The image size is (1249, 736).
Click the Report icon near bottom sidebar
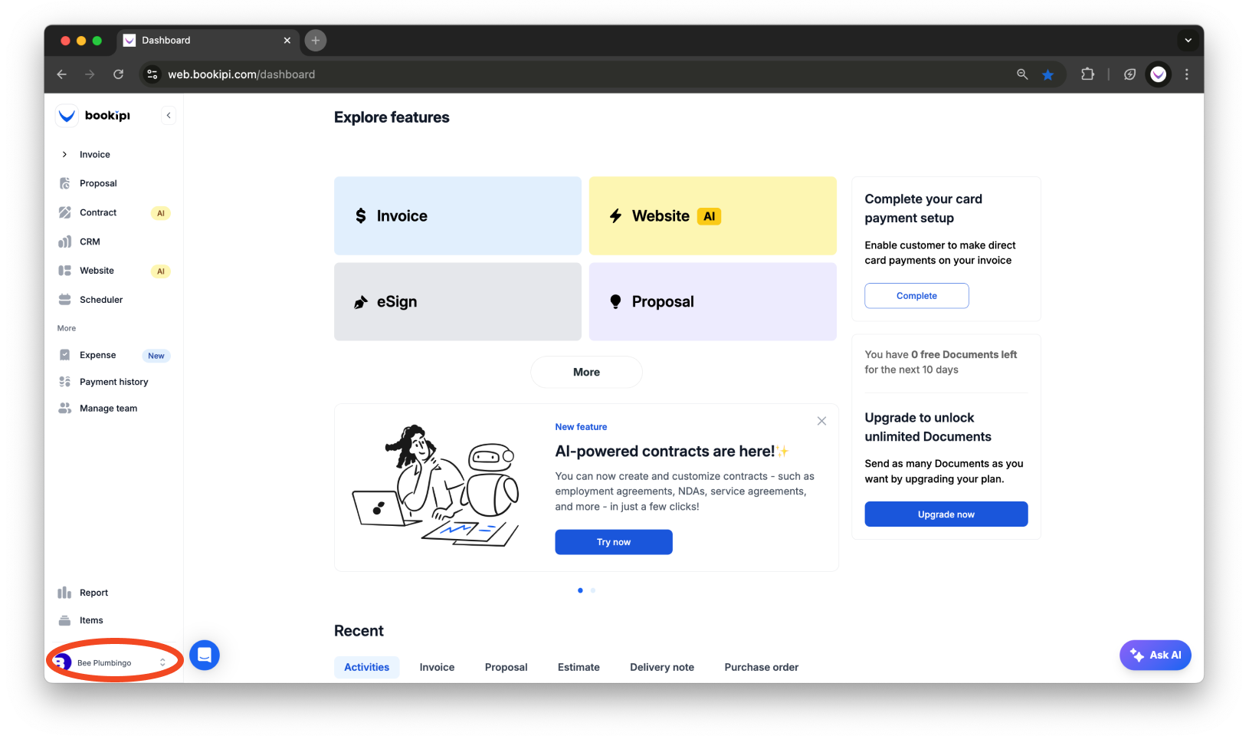(65, 592)
